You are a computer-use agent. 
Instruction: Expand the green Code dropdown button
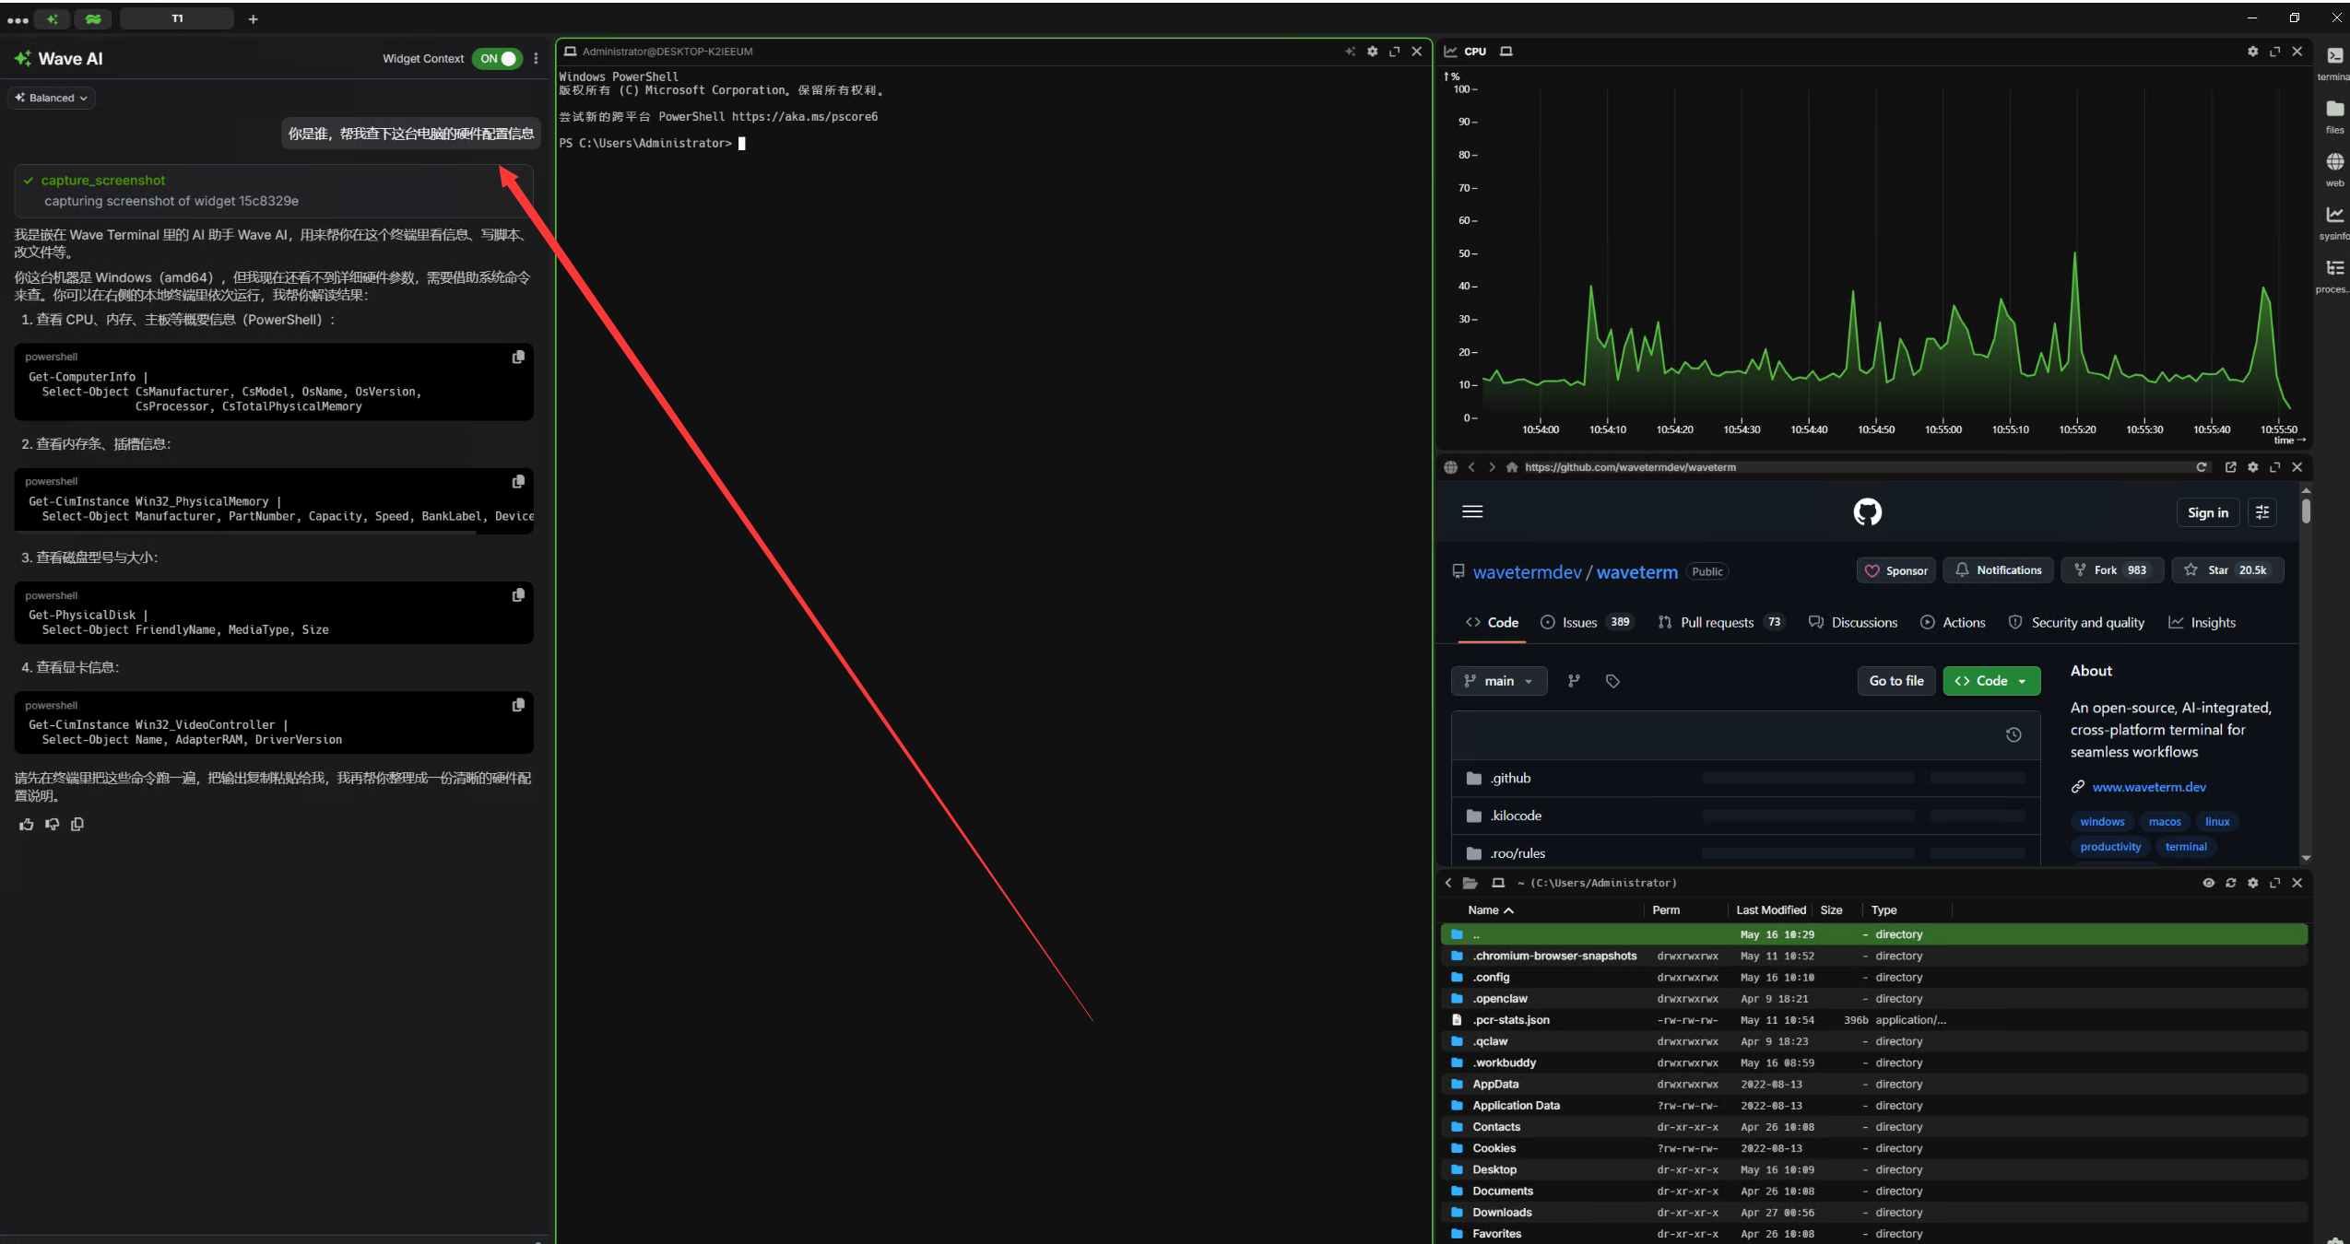(1991, 681)
